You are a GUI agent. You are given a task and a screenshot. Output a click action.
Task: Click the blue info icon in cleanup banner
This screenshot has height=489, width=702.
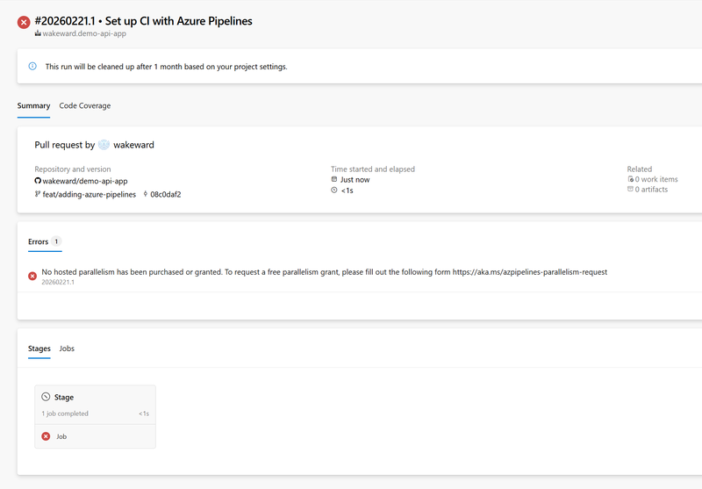32,66
